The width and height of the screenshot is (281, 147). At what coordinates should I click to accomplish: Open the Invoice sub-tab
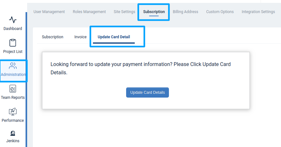(x=80, y=37)
